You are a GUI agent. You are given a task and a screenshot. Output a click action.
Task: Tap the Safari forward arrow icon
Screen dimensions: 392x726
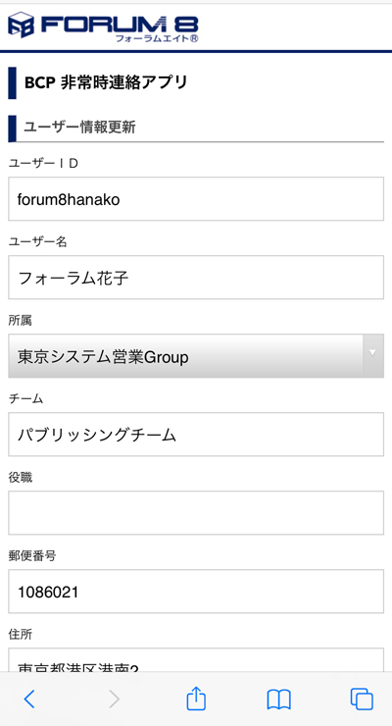pos(115,699)
